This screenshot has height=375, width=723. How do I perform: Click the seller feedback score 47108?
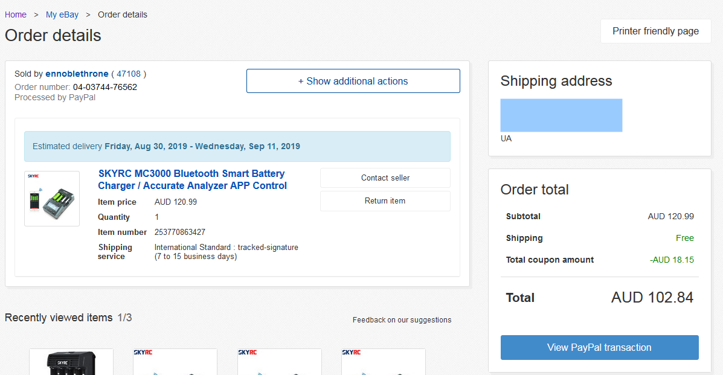pyautogui.click(x=129, y=74)
